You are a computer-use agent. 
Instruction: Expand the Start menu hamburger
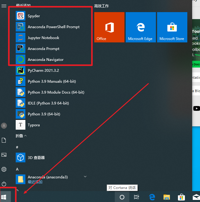(4, 6)
